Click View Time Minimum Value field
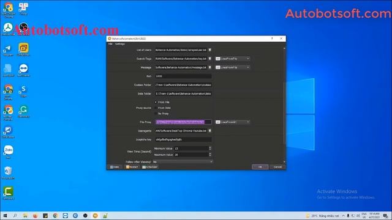This screenshot has width=392, height=220. (191, 148)
